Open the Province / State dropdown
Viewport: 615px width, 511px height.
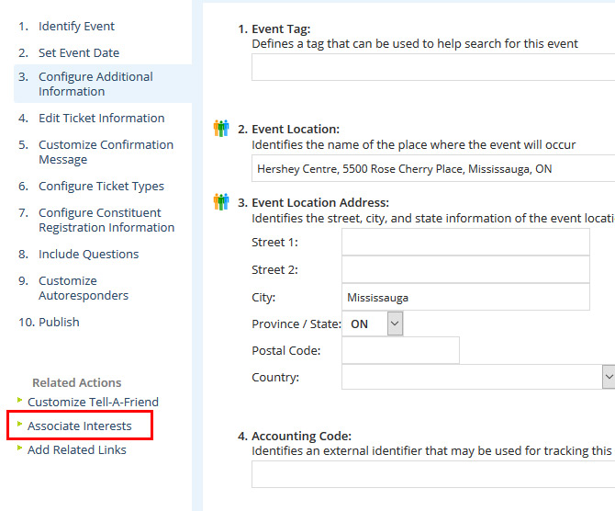pos(394,324)
